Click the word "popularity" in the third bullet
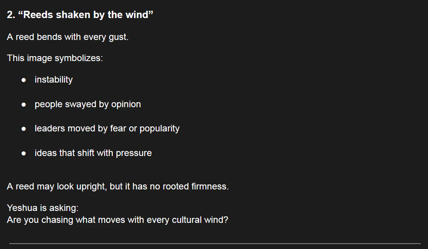This screenshot has height=249, width=428. 159,128
